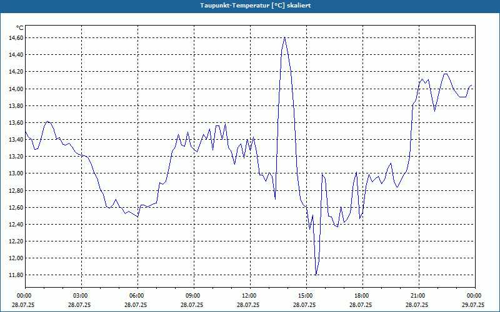Click the 18:00 time label
The width and height of the screenshot is (500, 312).
pos(363,296)
